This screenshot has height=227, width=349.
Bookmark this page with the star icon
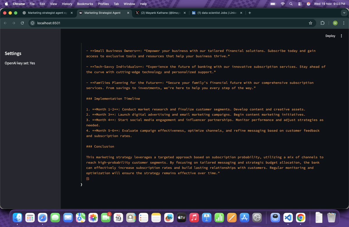(x=311, y=23)
